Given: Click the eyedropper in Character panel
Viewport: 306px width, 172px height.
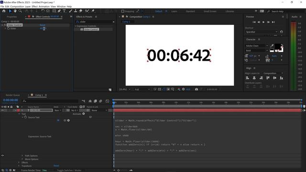Looking at the screenshot, I should pos(272,46).
